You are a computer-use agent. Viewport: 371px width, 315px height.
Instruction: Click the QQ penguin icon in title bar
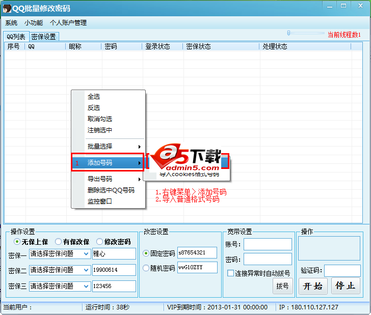7,8
